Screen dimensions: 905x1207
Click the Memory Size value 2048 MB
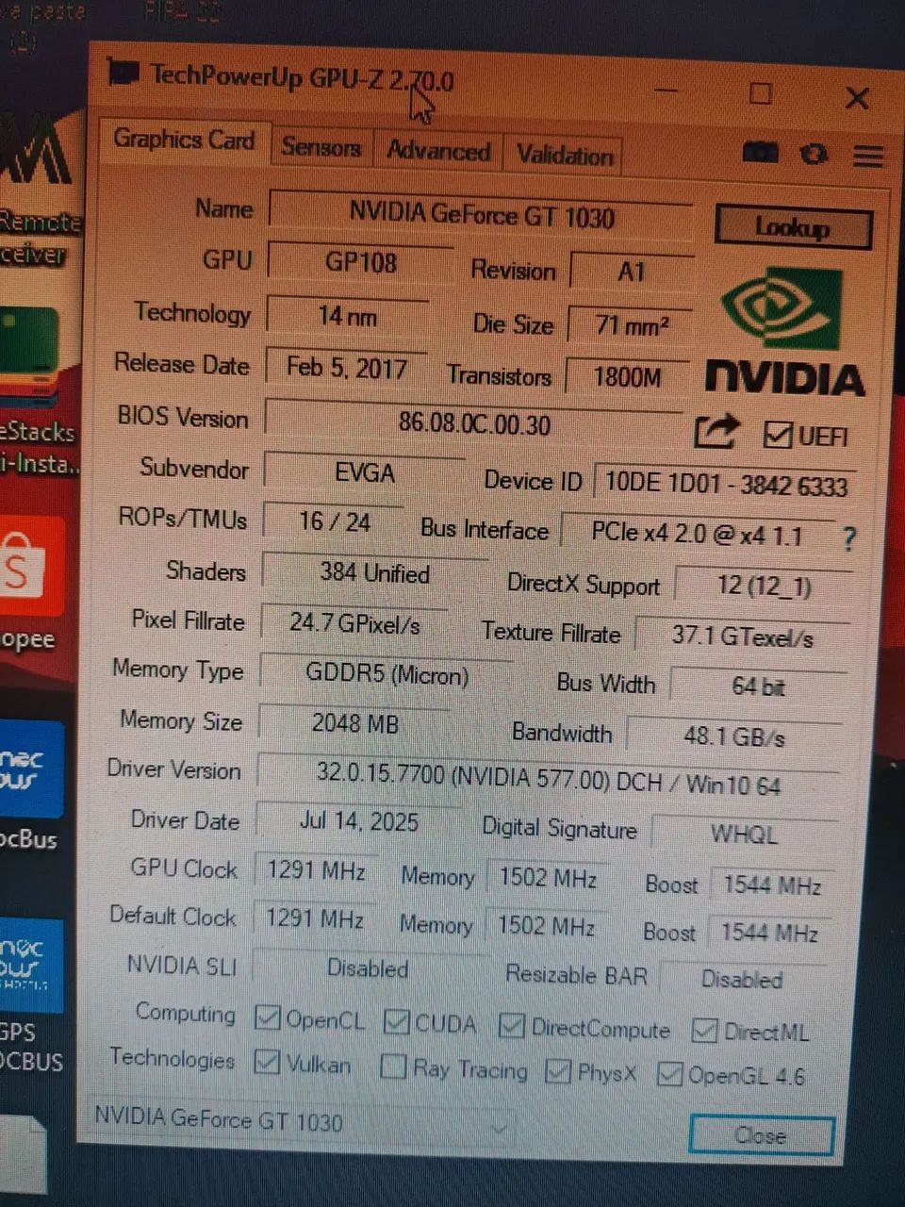pos(354,724)
